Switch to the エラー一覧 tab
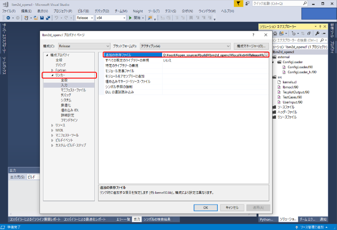Viewport: 337px width, 230px height. tap(123, 219)
